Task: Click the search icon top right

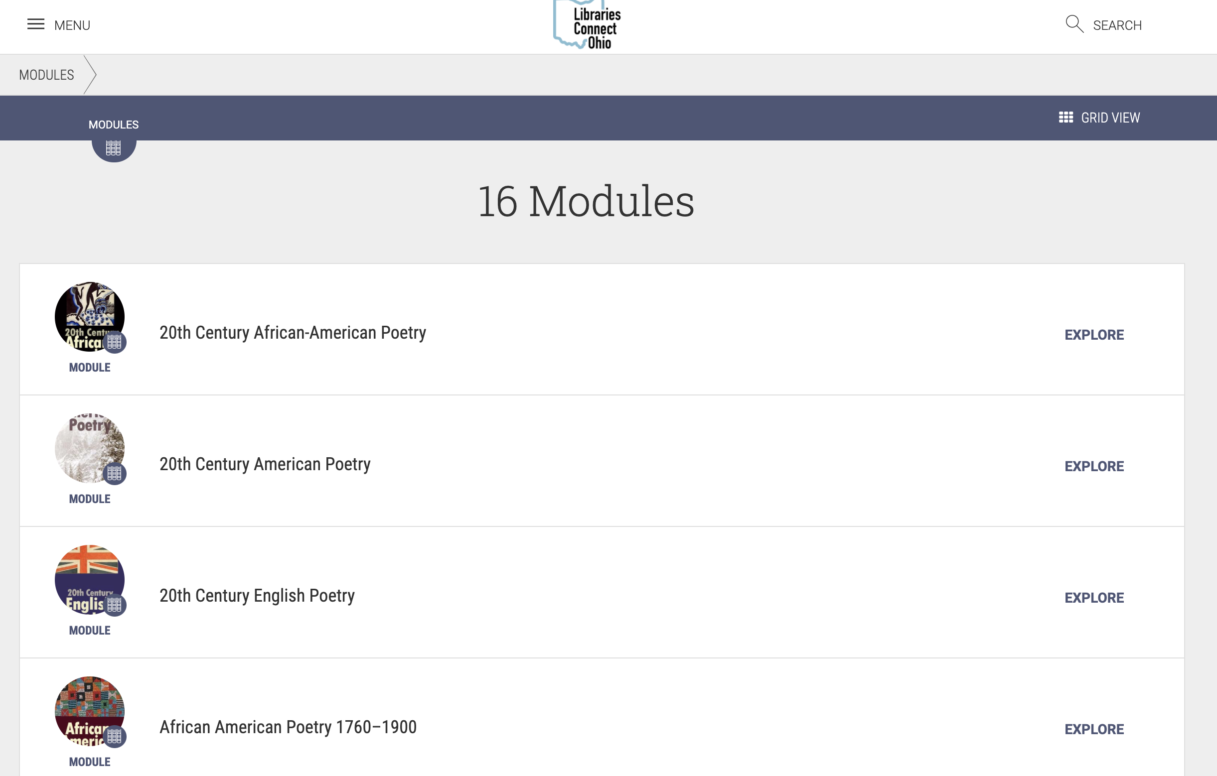Action: click(1076, 24)
